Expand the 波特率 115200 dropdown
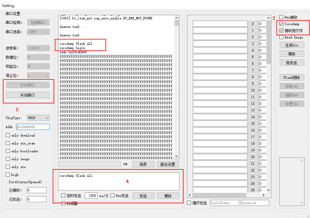Viewport: 310px width, 218px height. [38, 48]
